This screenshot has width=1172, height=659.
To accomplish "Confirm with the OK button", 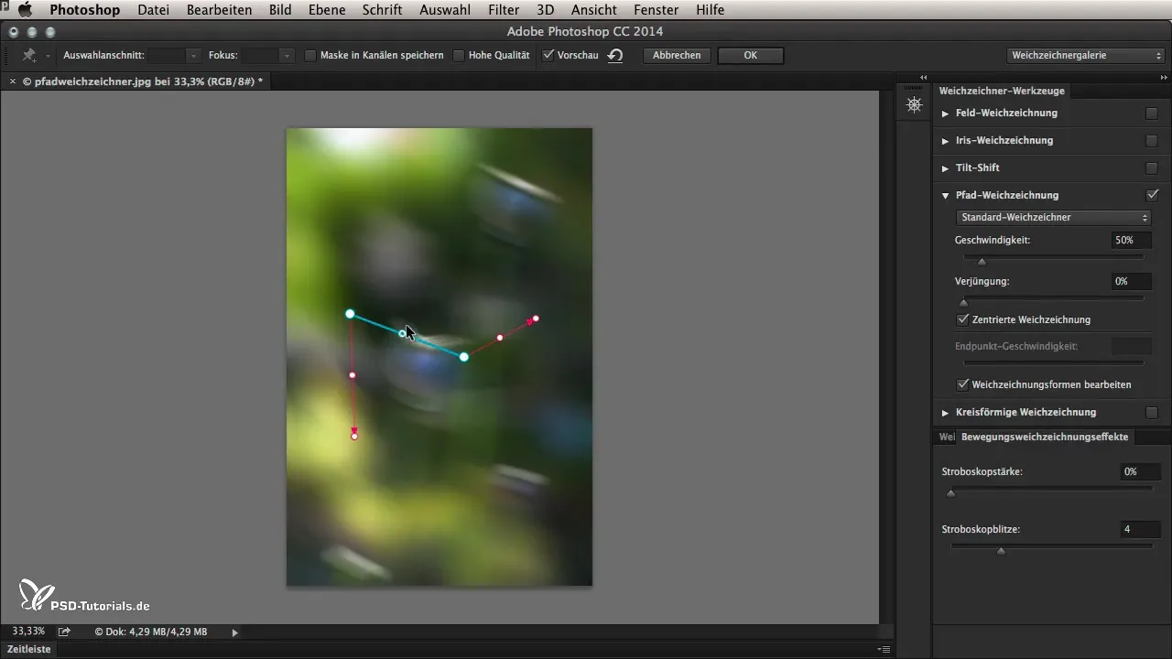I will tap(750, 55).
